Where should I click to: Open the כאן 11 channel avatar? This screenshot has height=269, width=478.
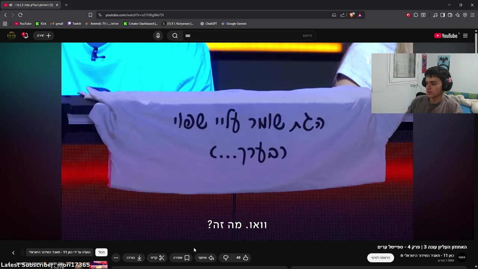pyautogui.click(x=462, y=257)
